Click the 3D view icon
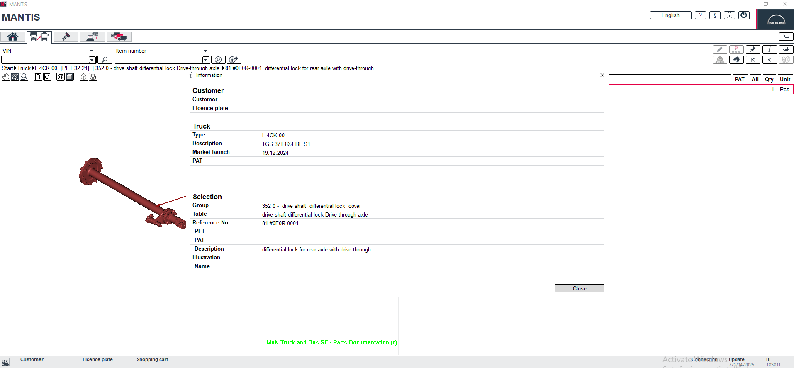The width and height of the screenshot is (794, 368). pos(786,60)
